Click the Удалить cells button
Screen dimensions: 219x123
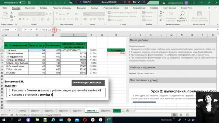(148, 16)
